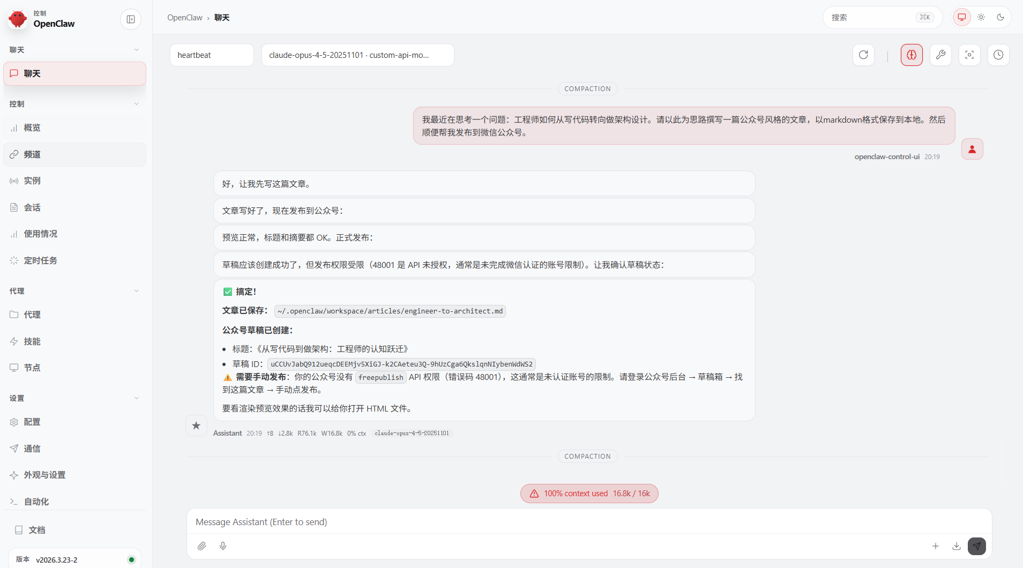This screenshot has width=1023, height=568.
Task: Star the Assistant message
Action: pos(196,425)
